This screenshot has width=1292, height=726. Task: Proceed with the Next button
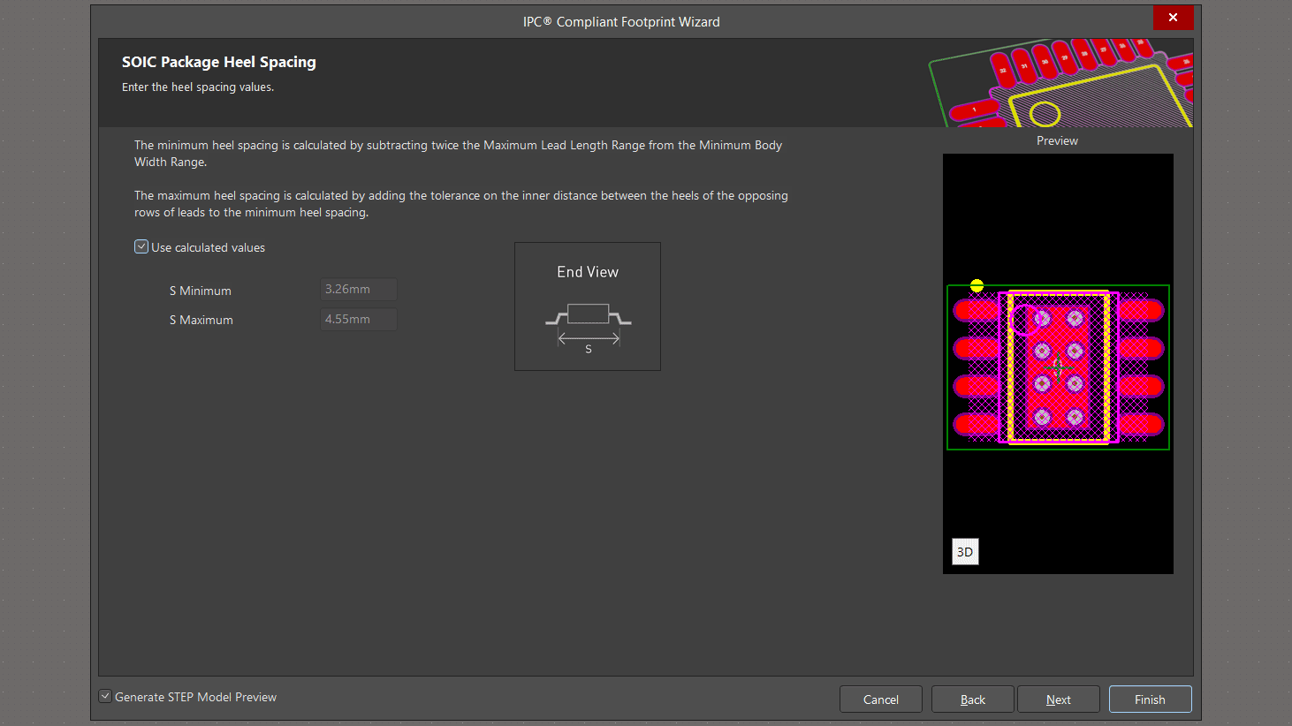click(x=1058, y=700)
